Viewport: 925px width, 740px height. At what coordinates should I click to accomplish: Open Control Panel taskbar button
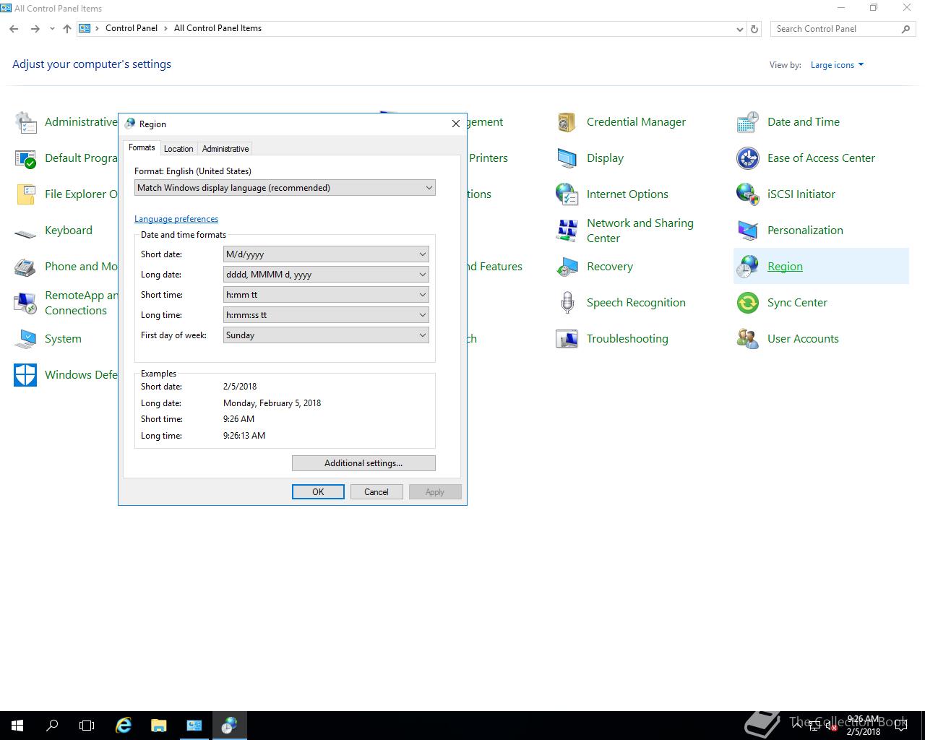[194, 726]
